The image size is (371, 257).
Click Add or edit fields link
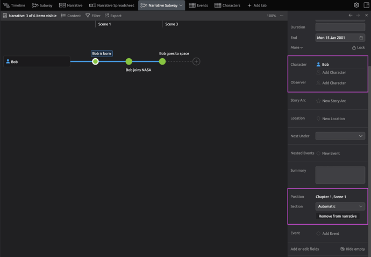pyautogui.click(x=305, y=249)
